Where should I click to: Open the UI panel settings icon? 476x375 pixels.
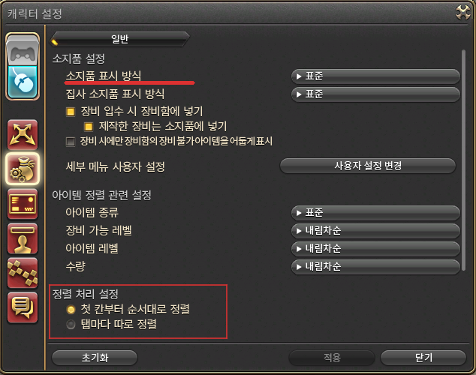23,204
